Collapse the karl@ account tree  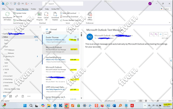pos(3,34)
